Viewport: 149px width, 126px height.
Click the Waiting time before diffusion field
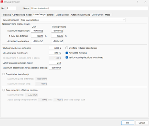tap(55, 48)
